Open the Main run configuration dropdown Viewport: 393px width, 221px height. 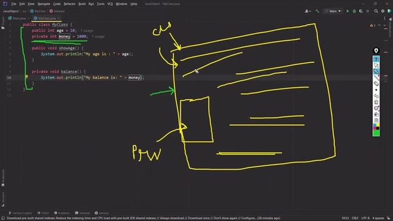click(333, 11)
